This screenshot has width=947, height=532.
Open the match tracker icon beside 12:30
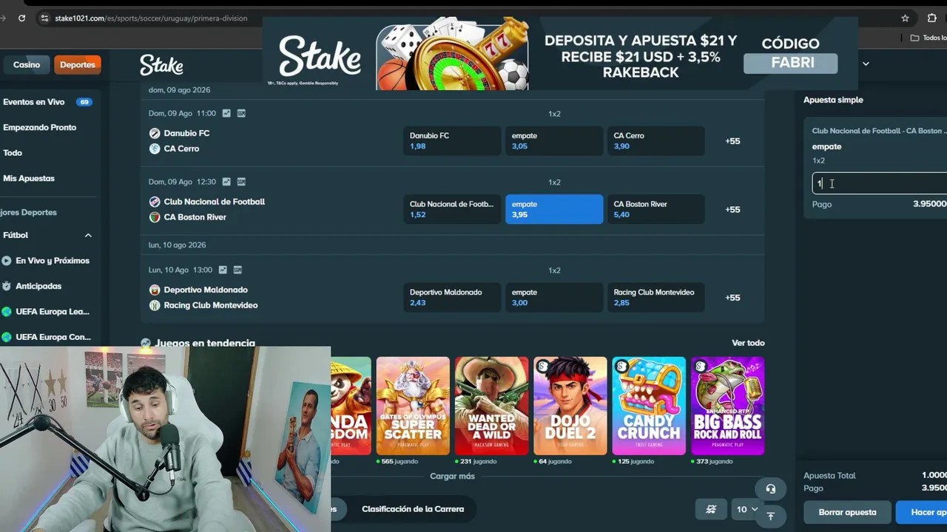click(x=241, y=182)
